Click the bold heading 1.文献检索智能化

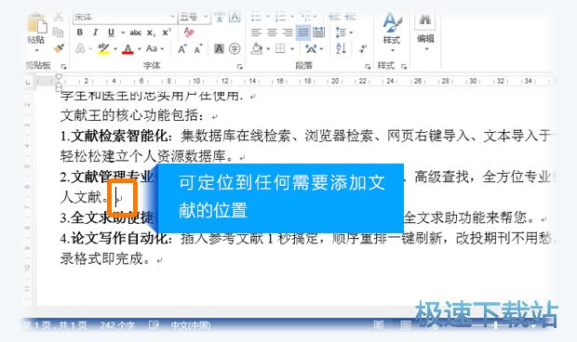pos(114,137)
